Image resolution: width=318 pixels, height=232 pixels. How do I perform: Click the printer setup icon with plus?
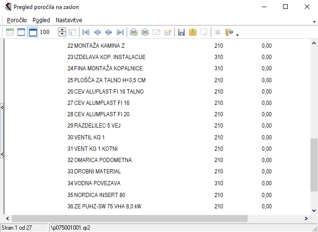tap(134, 32)
